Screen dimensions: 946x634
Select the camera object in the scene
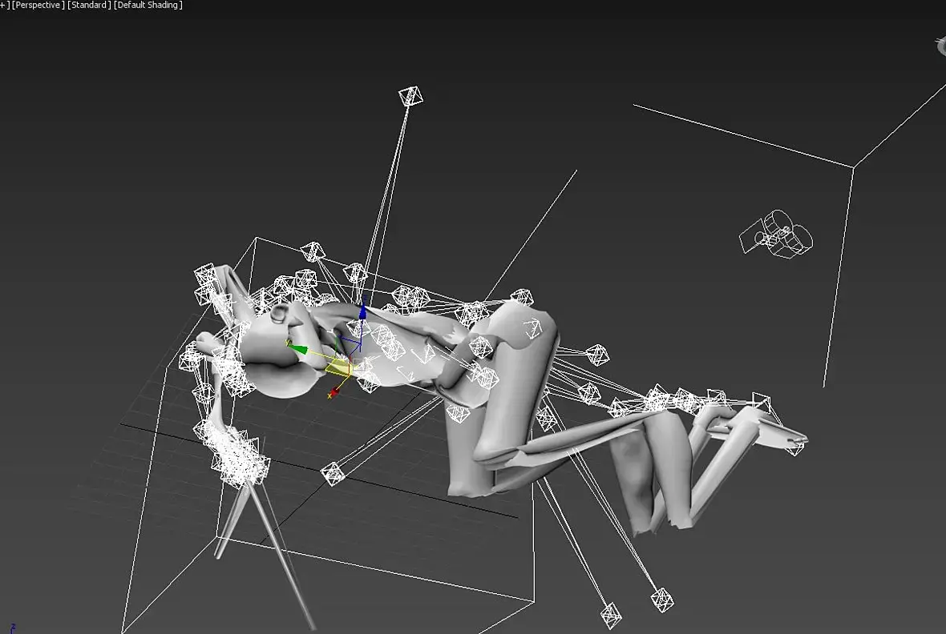[x=777, y=234]
